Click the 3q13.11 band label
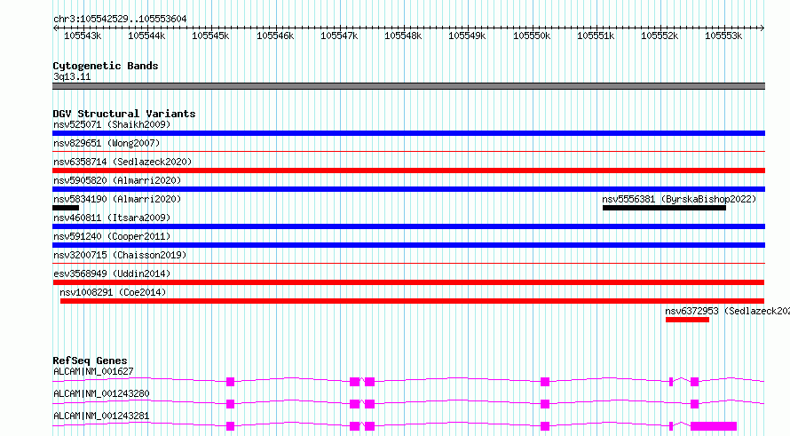 pyautogui.click(x=72, y=76)
